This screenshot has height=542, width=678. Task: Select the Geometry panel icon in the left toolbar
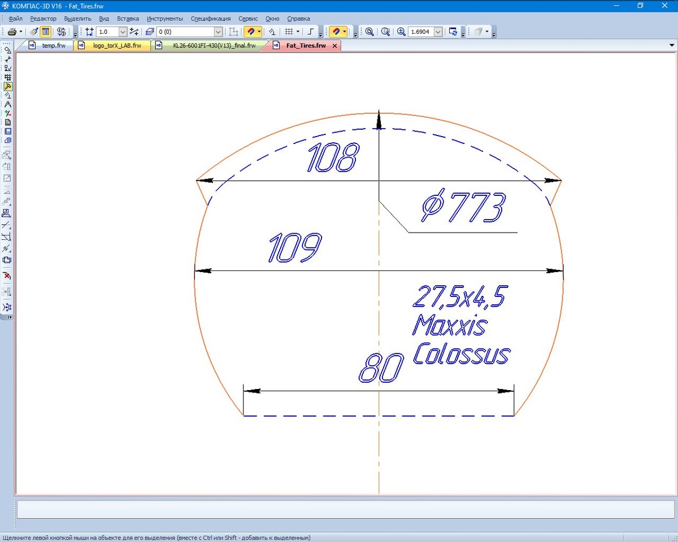[8, 50]
